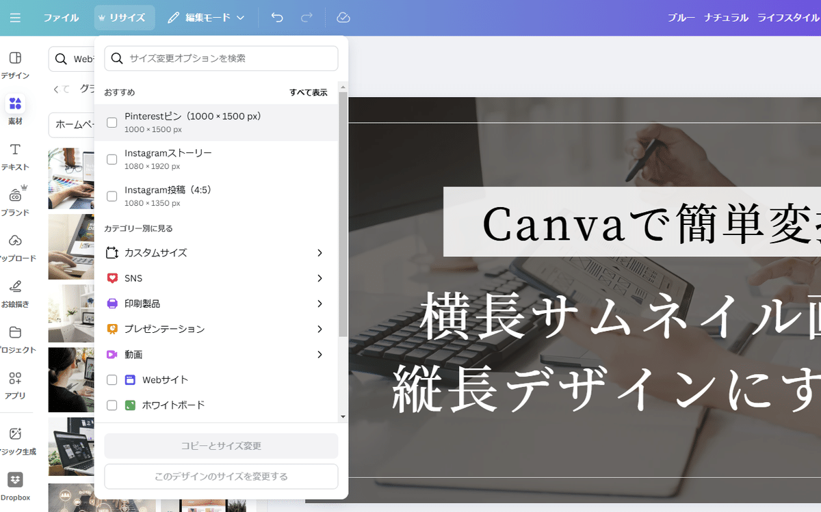Expand the プレゼンテーション category chevron

(320, 329)
